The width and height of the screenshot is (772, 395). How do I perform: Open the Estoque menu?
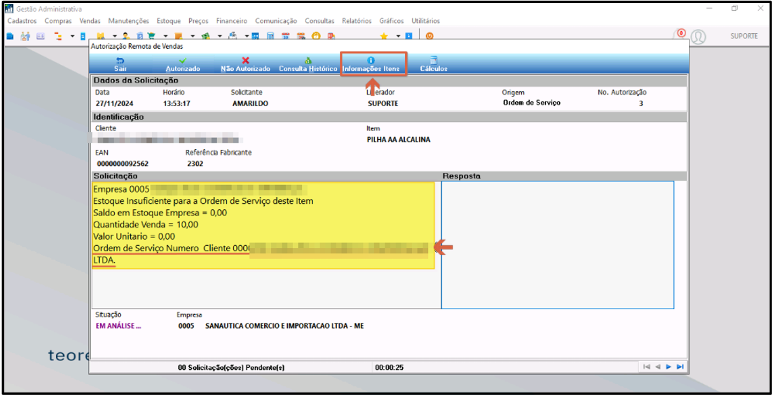click(x=168, y=21)
